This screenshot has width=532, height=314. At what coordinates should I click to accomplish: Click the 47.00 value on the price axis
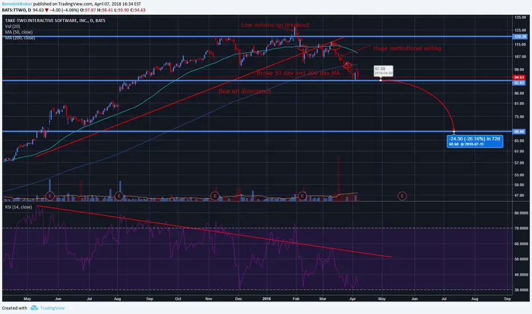click(519, 195)
